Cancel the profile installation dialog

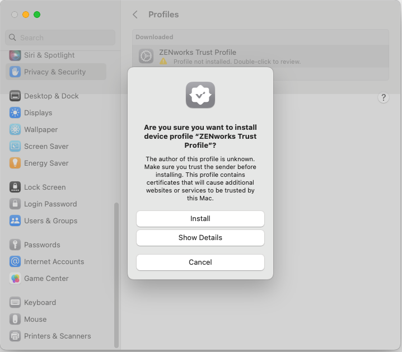200,262
